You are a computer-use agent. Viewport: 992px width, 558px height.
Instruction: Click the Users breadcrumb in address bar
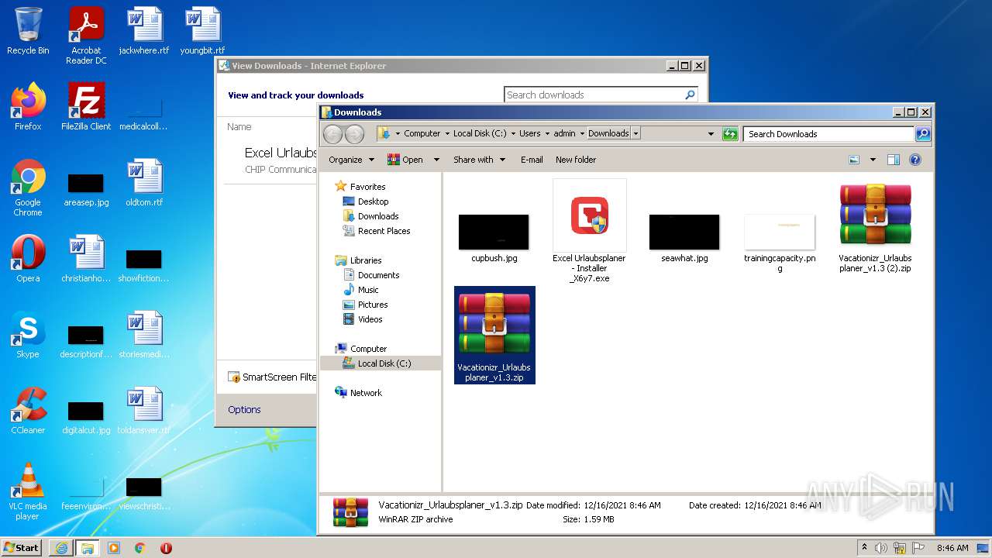click(x=530, y=134)
